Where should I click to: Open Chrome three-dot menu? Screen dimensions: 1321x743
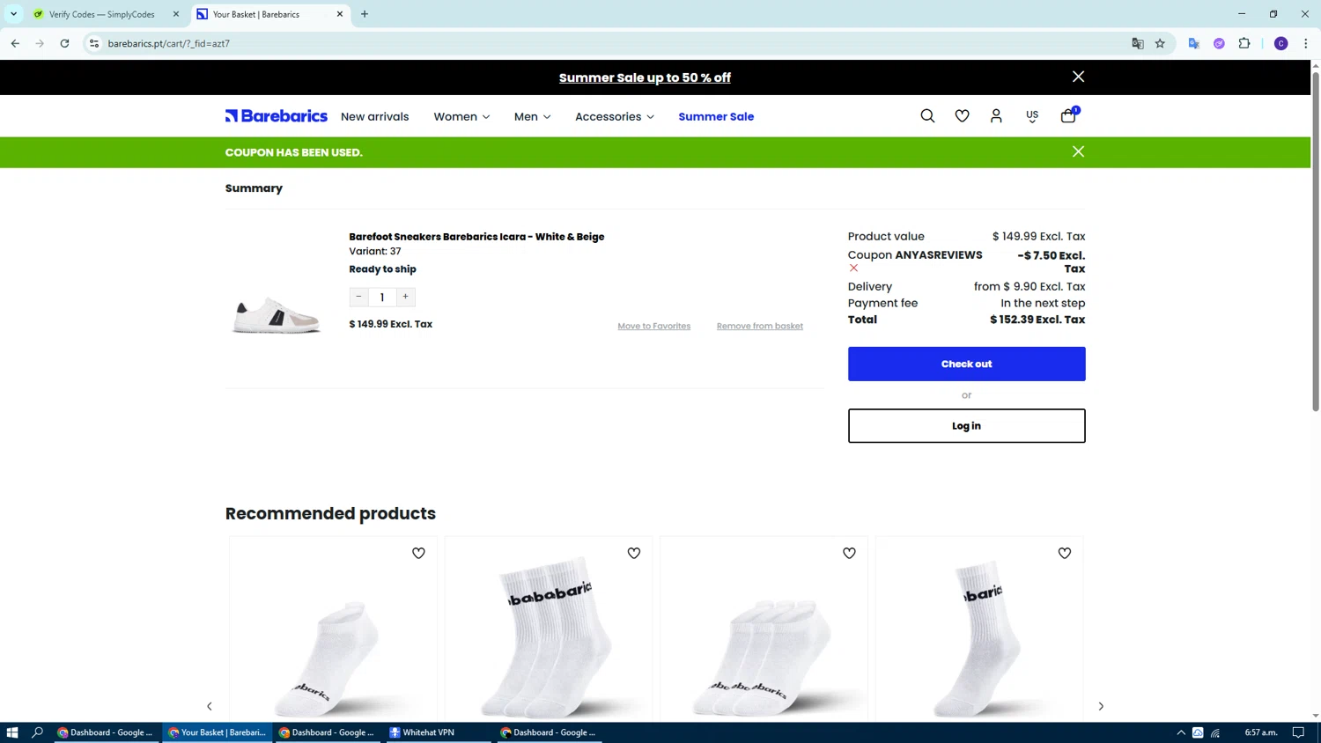coord(1306,43)
